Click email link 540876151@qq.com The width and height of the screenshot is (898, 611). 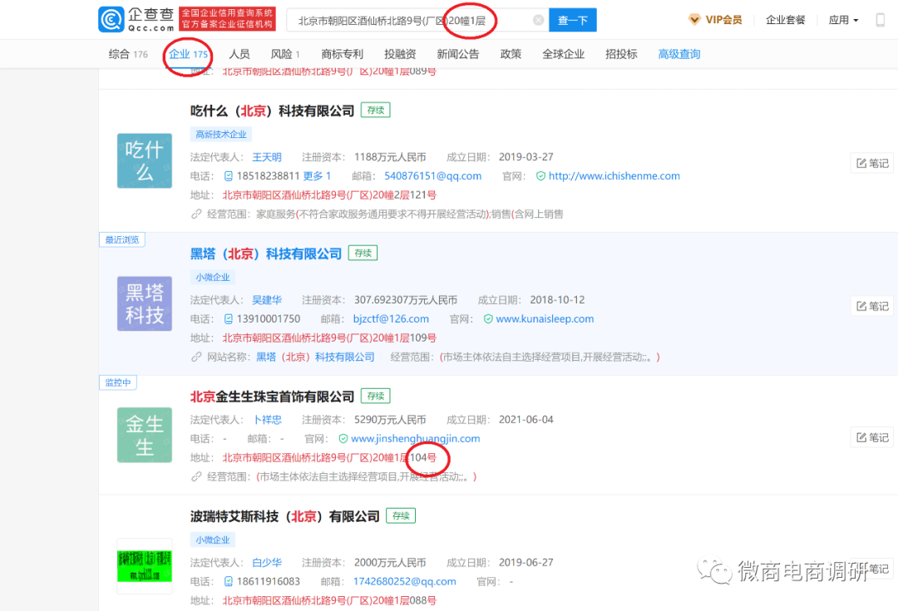435,176
